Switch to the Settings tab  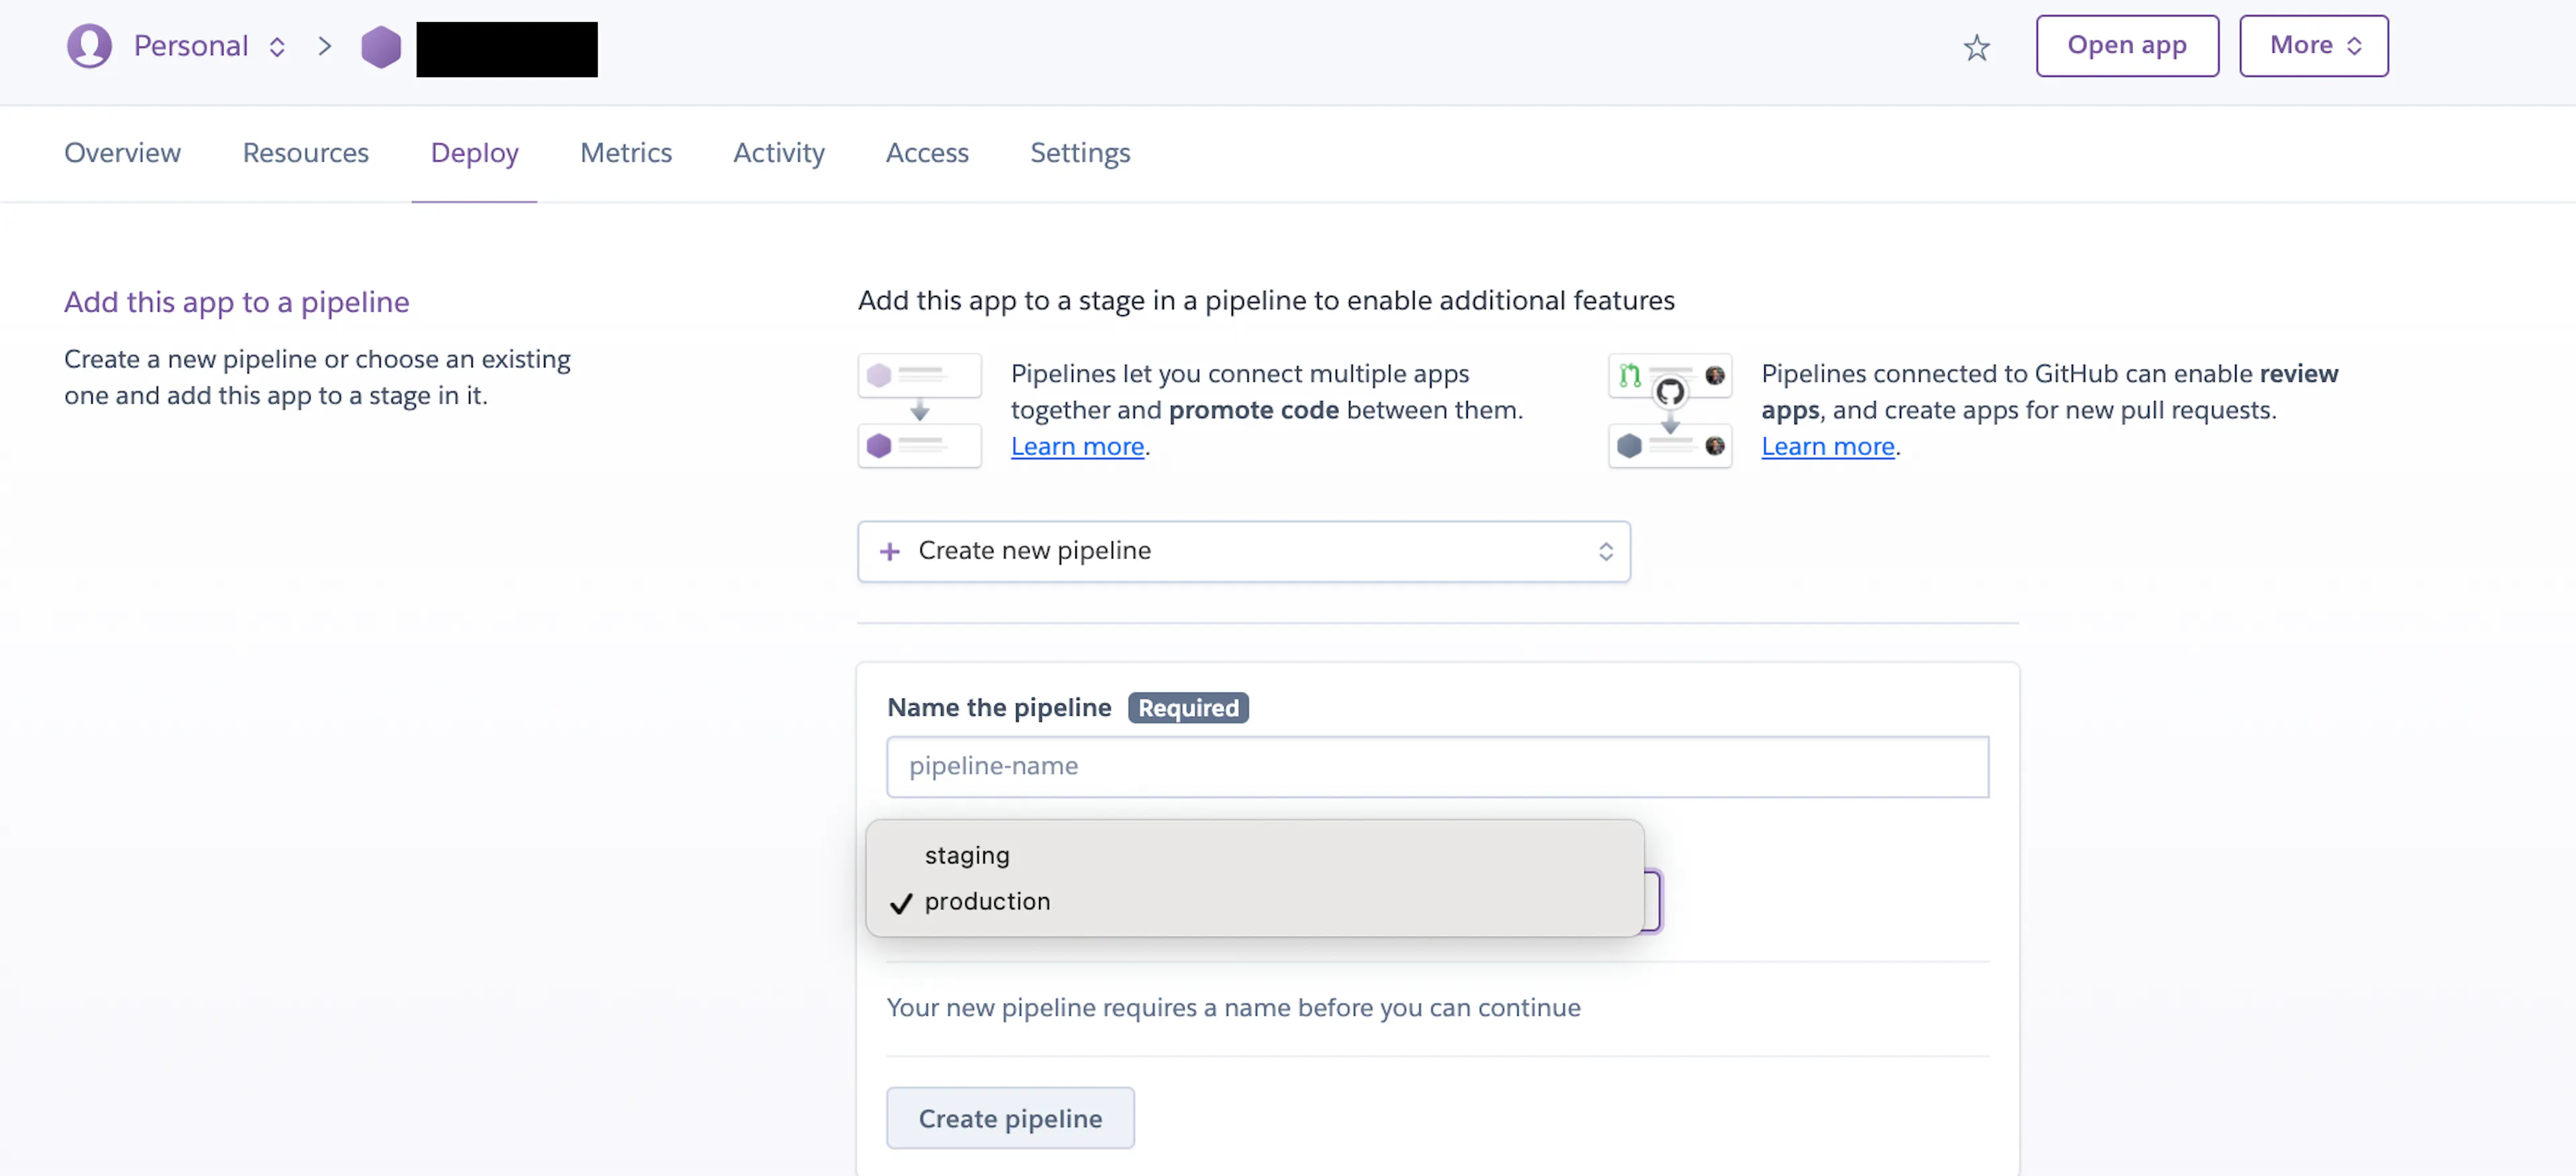1080,153
